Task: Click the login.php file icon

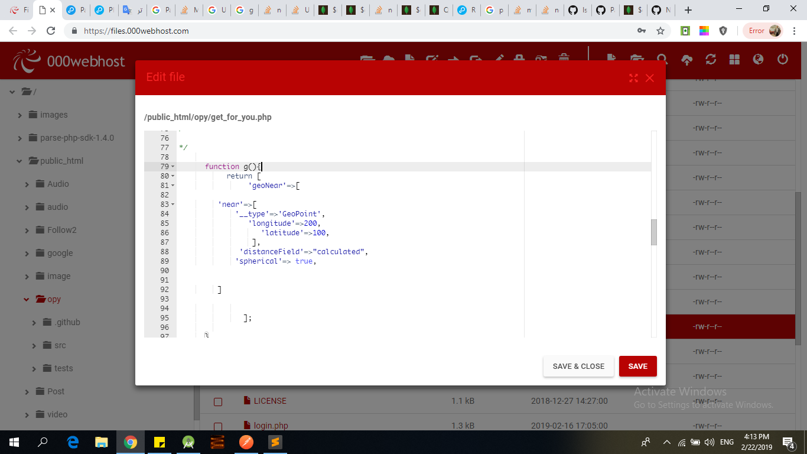Action: tap(247, 425)
